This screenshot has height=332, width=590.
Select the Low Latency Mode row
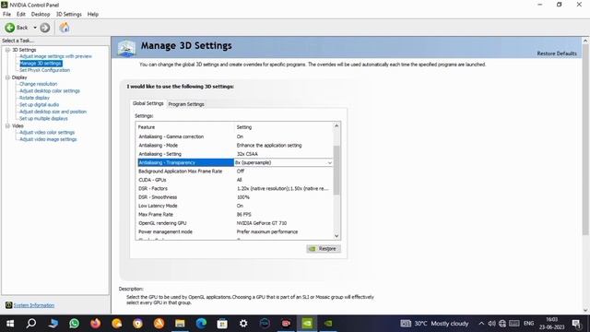235,206
